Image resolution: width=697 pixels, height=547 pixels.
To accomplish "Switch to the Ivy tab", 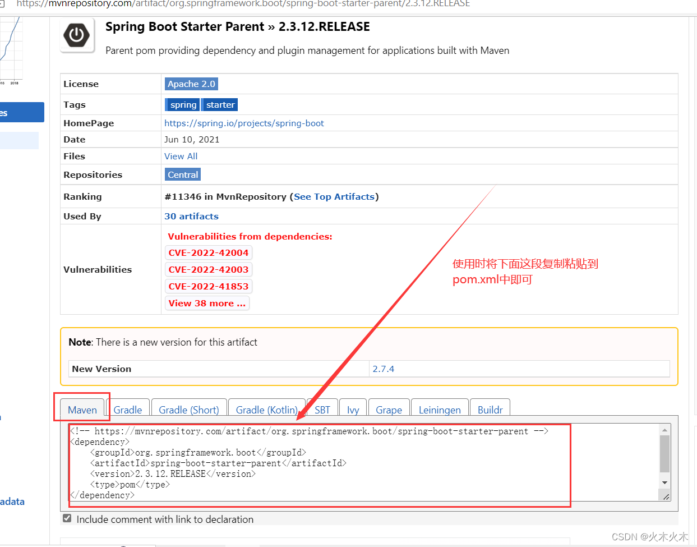I will [x=353, y=410].
